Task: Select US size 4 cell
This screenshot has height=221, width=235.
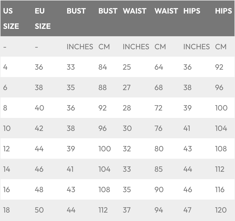Action: [5, 67]
